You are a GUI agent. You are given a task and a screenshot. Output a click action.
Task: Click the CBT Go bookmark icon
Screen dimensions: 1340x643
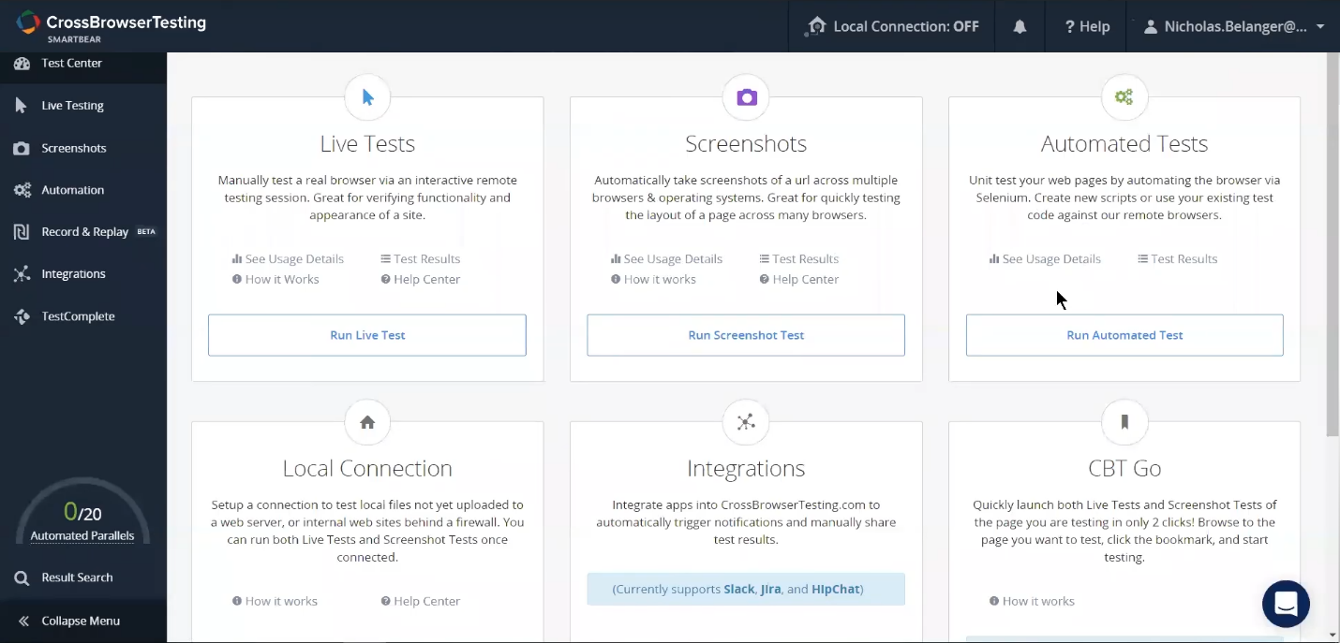1124,422
